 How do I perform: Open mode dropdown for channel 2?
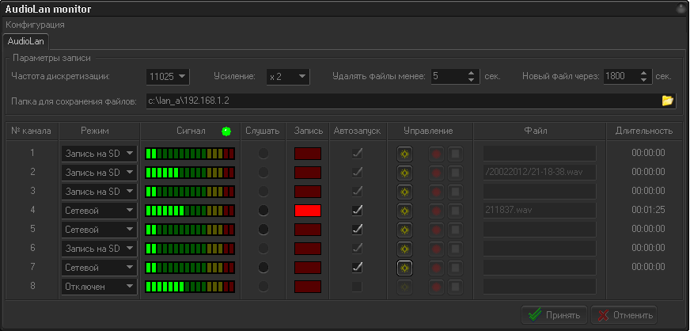[99, 173]
